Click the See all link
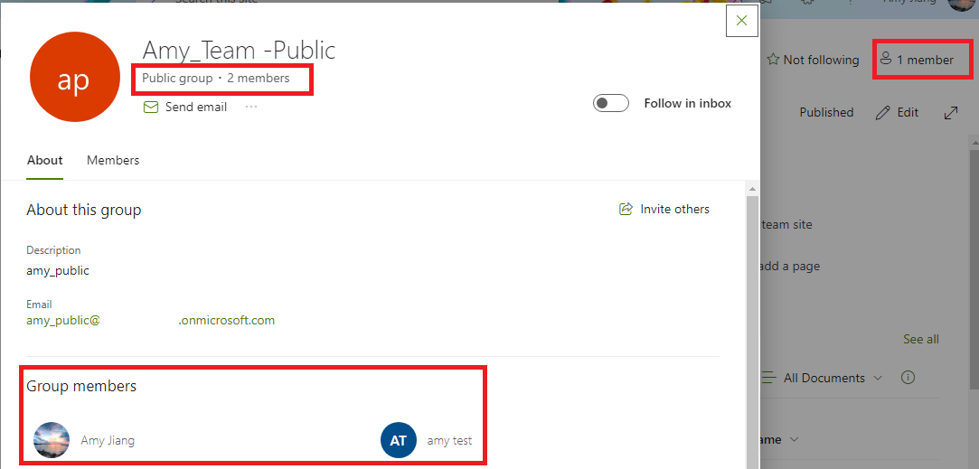979x469 pixels. pyautogui.click(x=921, y=339)
